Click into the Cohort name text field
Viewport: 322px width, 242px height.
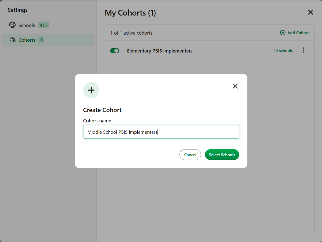click(x=161, y=132)
